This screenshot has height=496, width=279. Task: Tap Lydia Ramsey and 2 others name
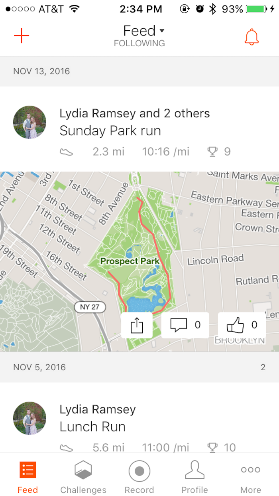[x=135, y=113]
